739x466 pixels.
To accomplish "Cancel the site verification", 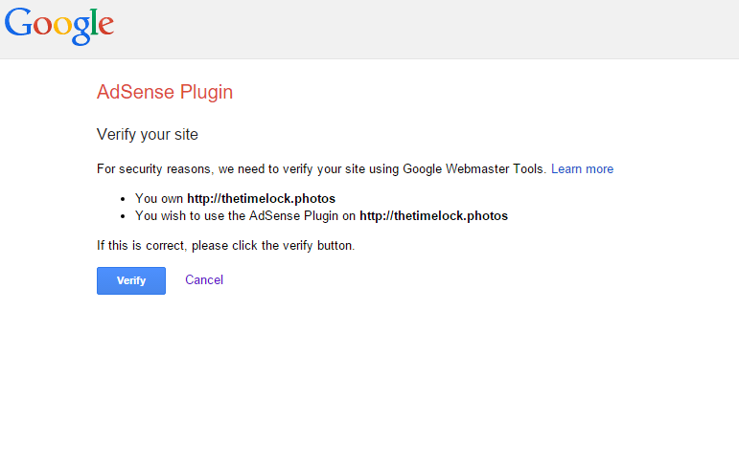I will click(x=204, y=279).
